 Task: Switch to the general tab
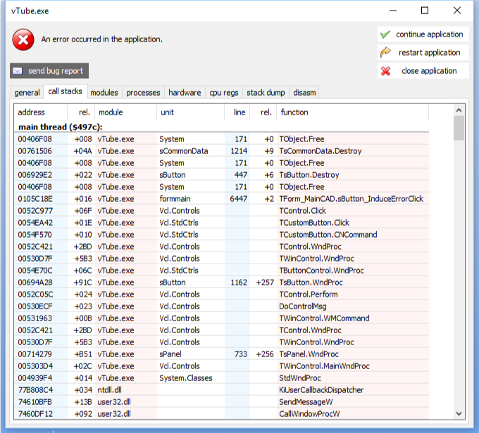click(27, 93)
